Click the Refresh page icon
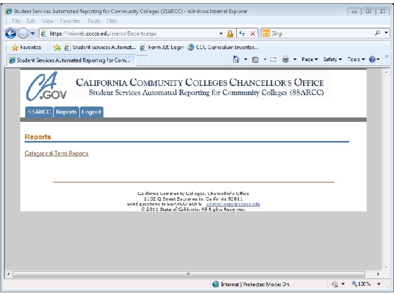 click(x=242, y=33)
